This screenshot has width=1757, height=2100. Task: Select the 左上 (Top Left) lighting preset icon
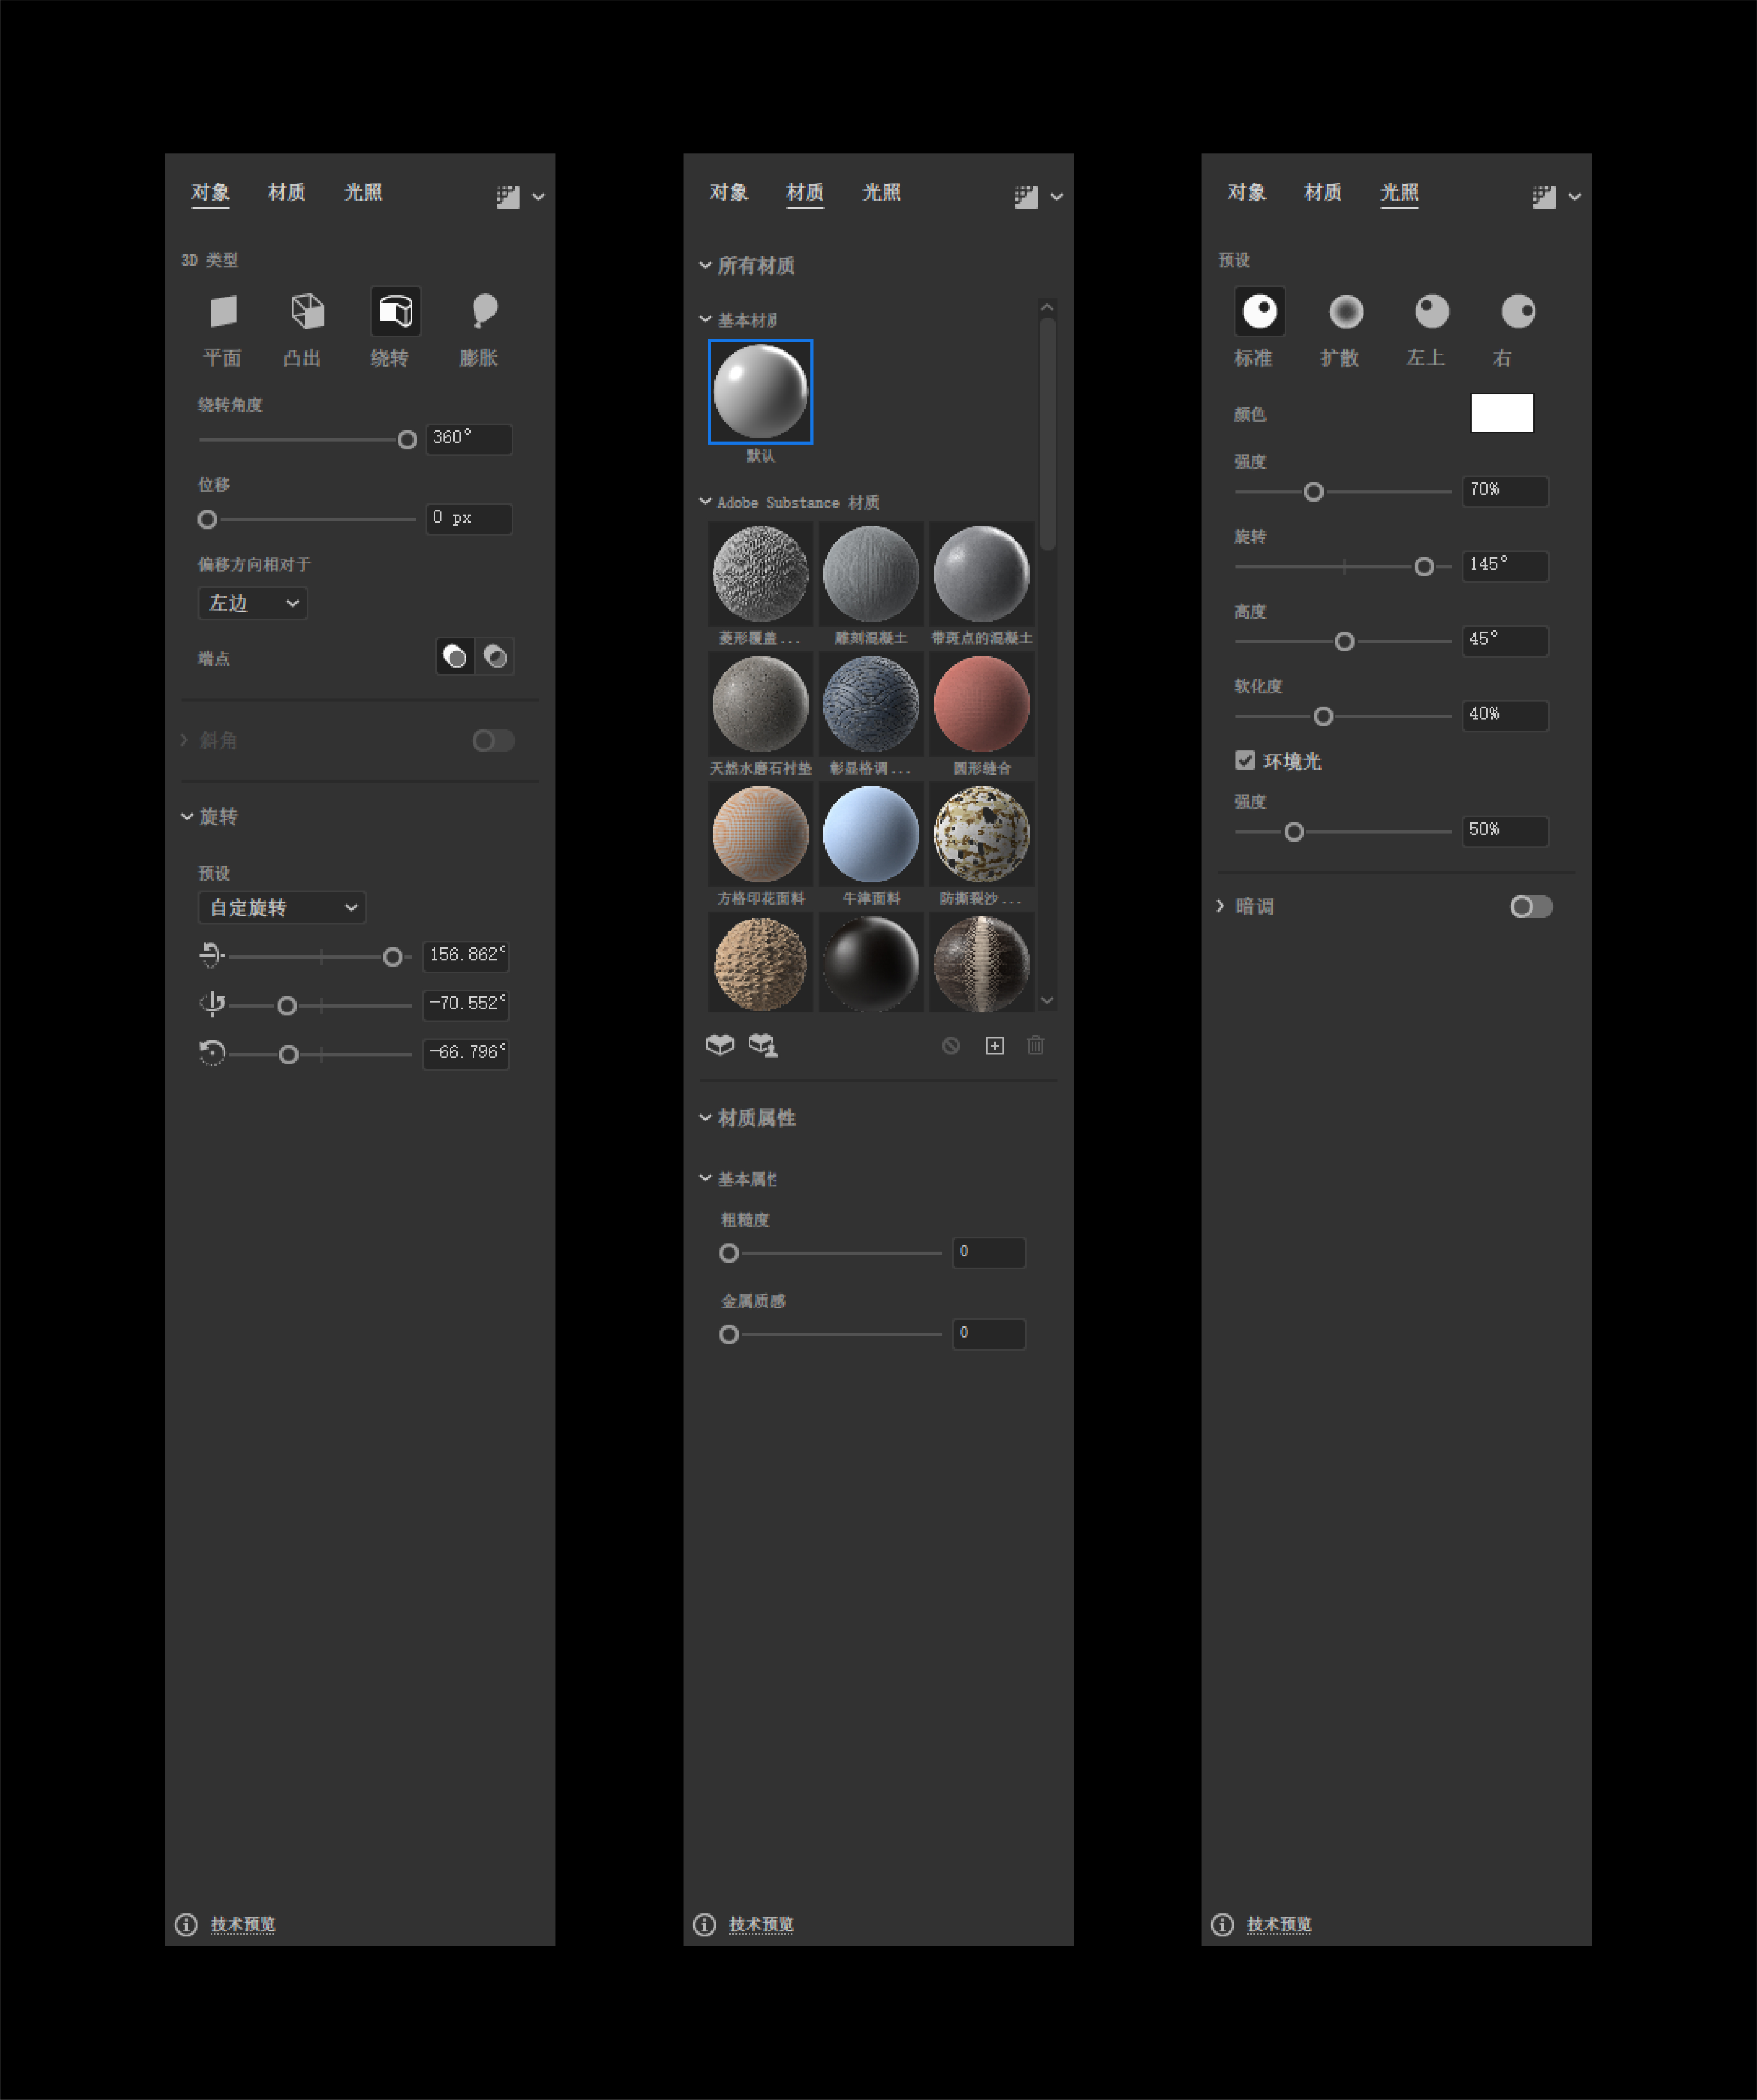click(x=1432, y=311)
